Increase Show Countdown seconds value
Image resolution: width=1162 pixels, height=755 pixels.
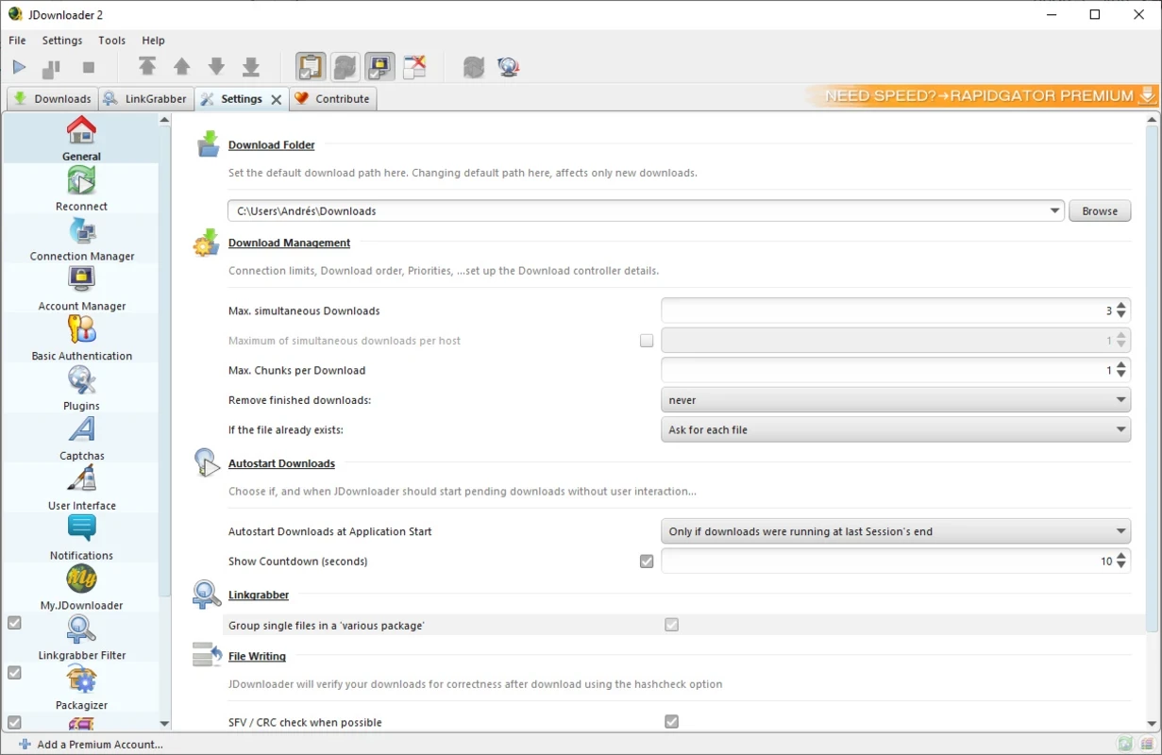coord(1121,556)
